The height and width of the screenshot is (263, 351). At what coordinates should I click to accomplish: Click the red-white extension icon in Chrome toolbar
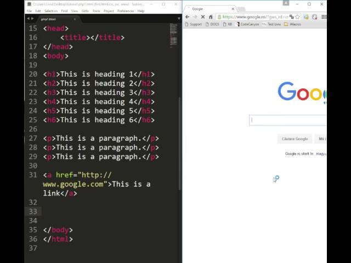pyautogui.click(x=314, y=17)
